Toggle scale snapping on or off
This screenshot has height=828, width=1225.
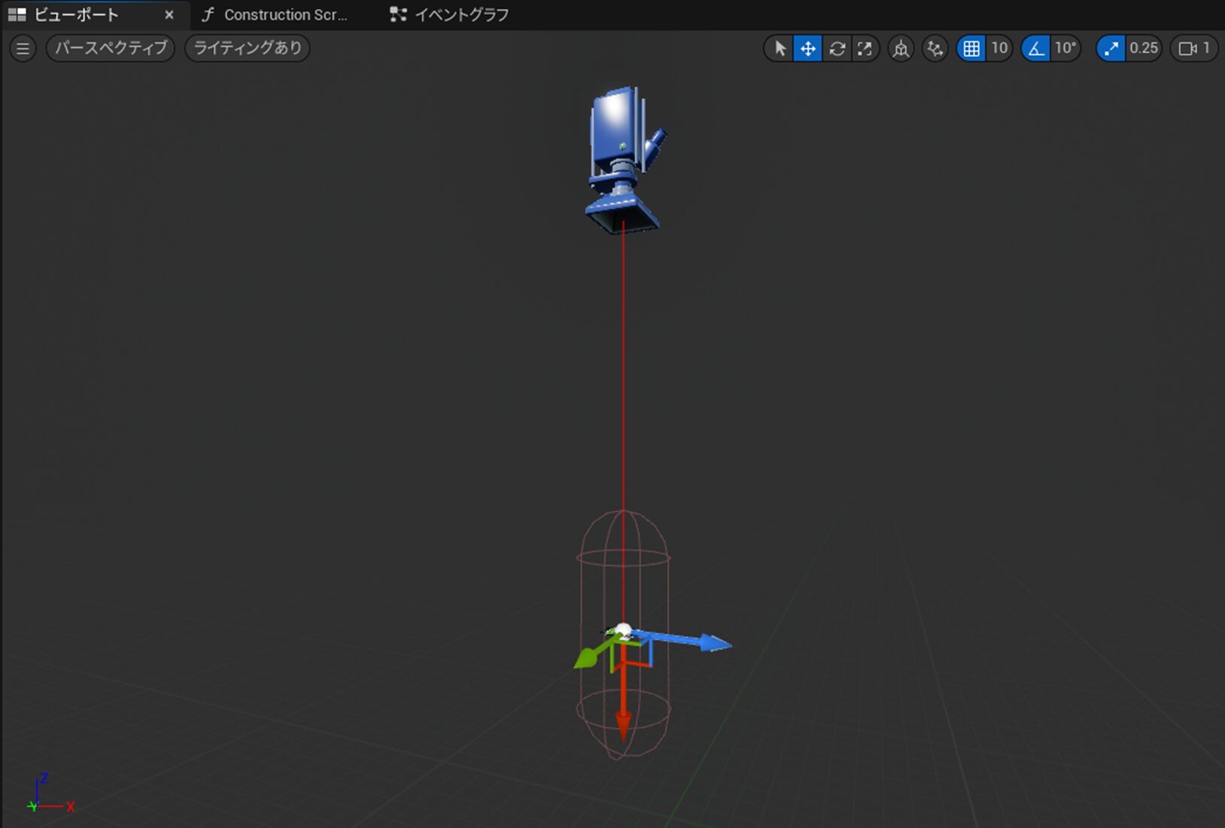click(x=1113, y=48)
